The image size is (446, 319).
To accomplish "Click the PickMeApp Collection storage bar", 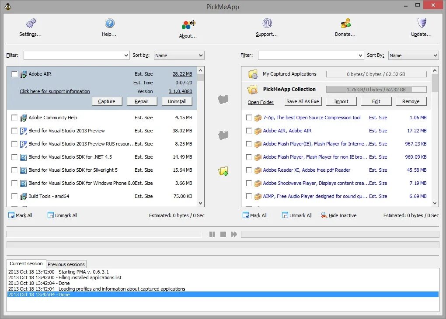I will (x=376, y=90).
